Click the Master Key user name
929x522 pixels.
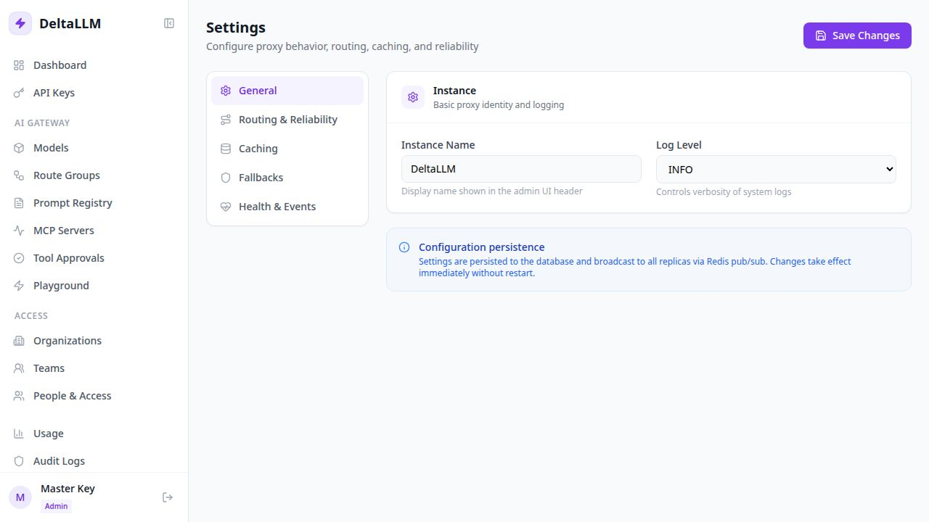pyautogui.click(x=67, y=489)
